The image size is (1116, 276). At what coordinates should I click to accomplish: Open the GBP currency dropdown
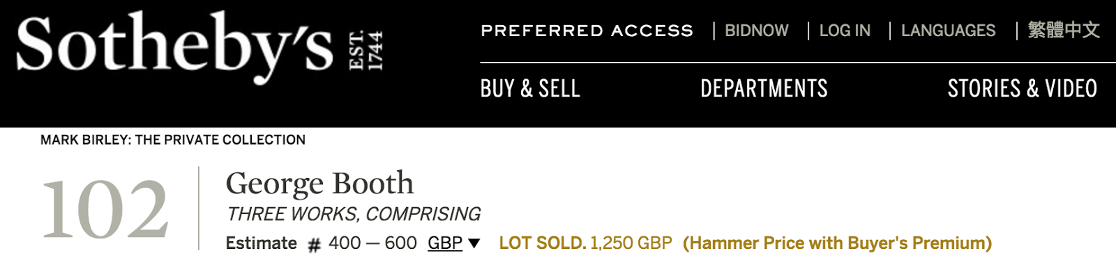click(x=445, y=243)
